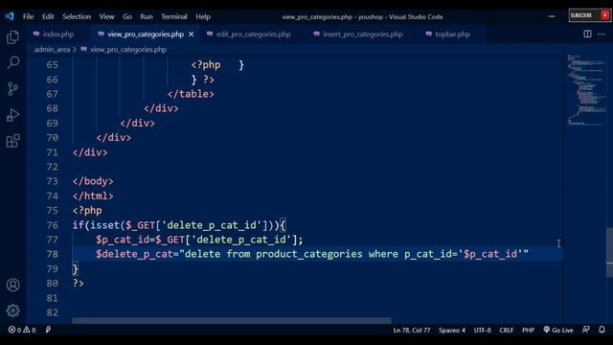Viewport: 613px width, 345px height.
Task: Click the horizontal scrollbar at editor bottom
Action: pyautogui.click(x=232, y=321)
